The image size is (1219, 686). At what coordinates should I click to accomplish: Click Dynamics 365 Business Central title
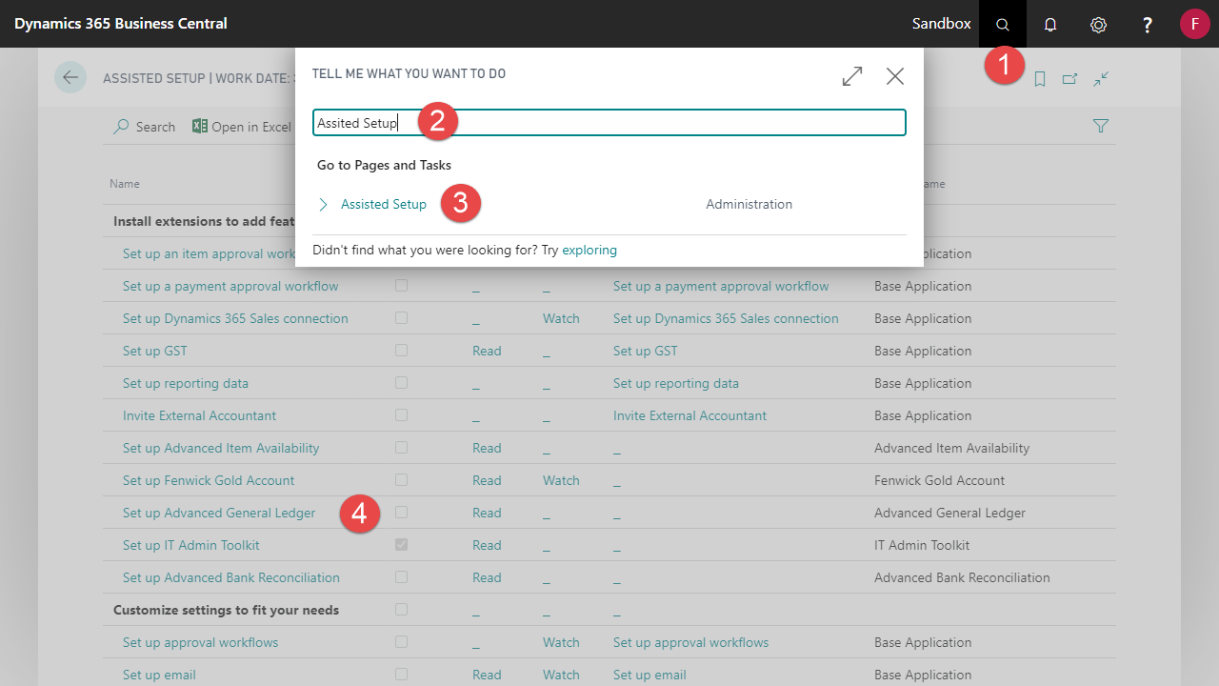pos(121,23)
